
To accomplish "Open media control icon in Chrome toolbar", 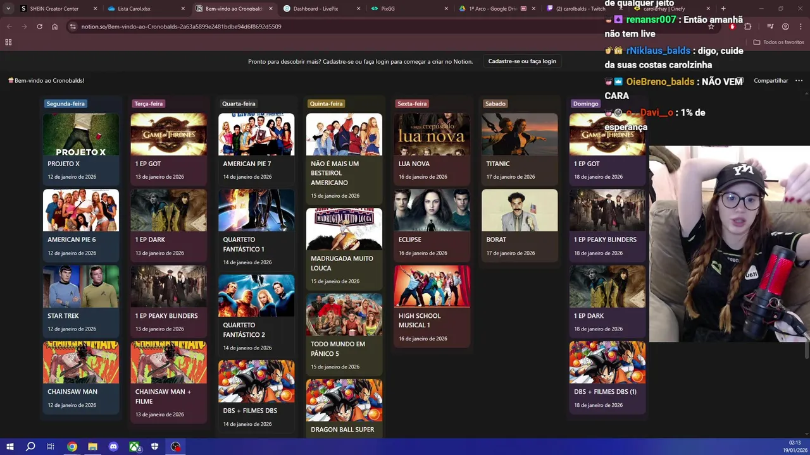I will [769, 27].
